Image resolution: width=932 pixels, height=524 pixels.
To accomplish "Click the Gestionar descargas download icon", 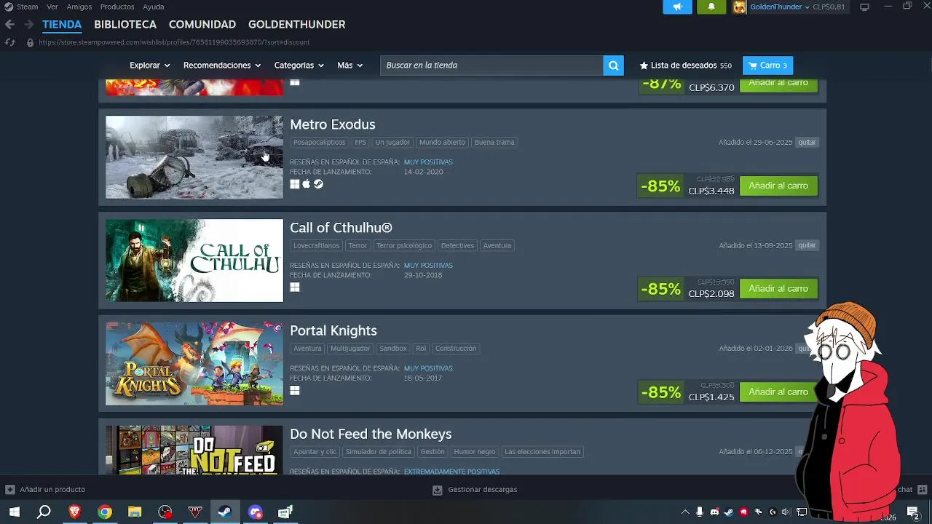I will (x=438, y=490).
